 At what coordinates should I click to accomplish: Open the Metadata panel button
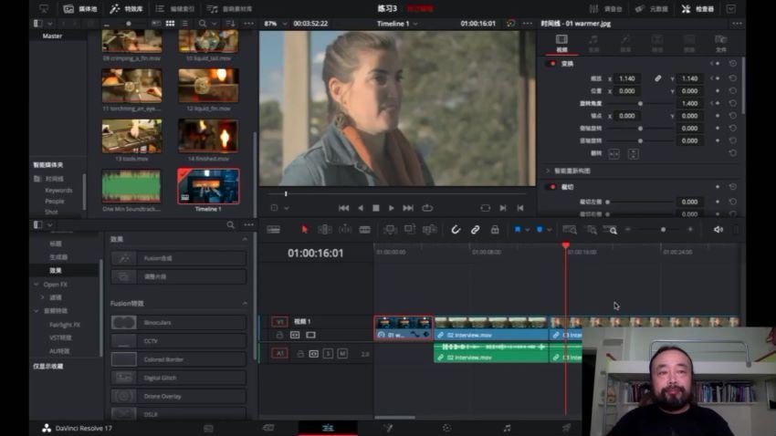tap(652, 9)
